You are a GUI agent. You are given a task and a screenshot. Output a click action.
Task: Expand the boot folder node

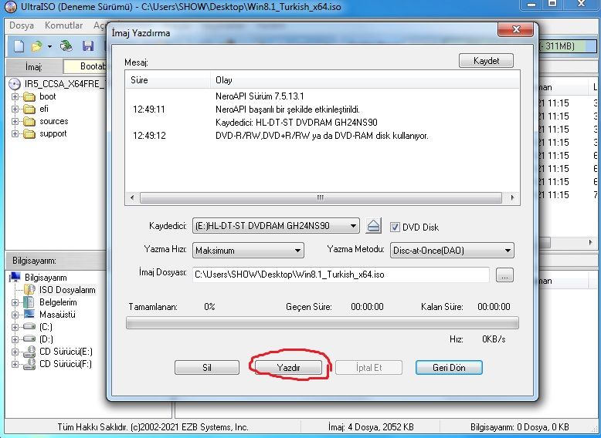15,97
